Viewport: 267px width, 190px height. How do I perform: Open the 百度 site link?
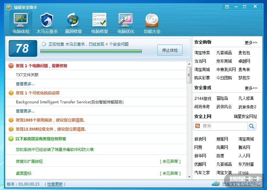(x=220, y=156)
